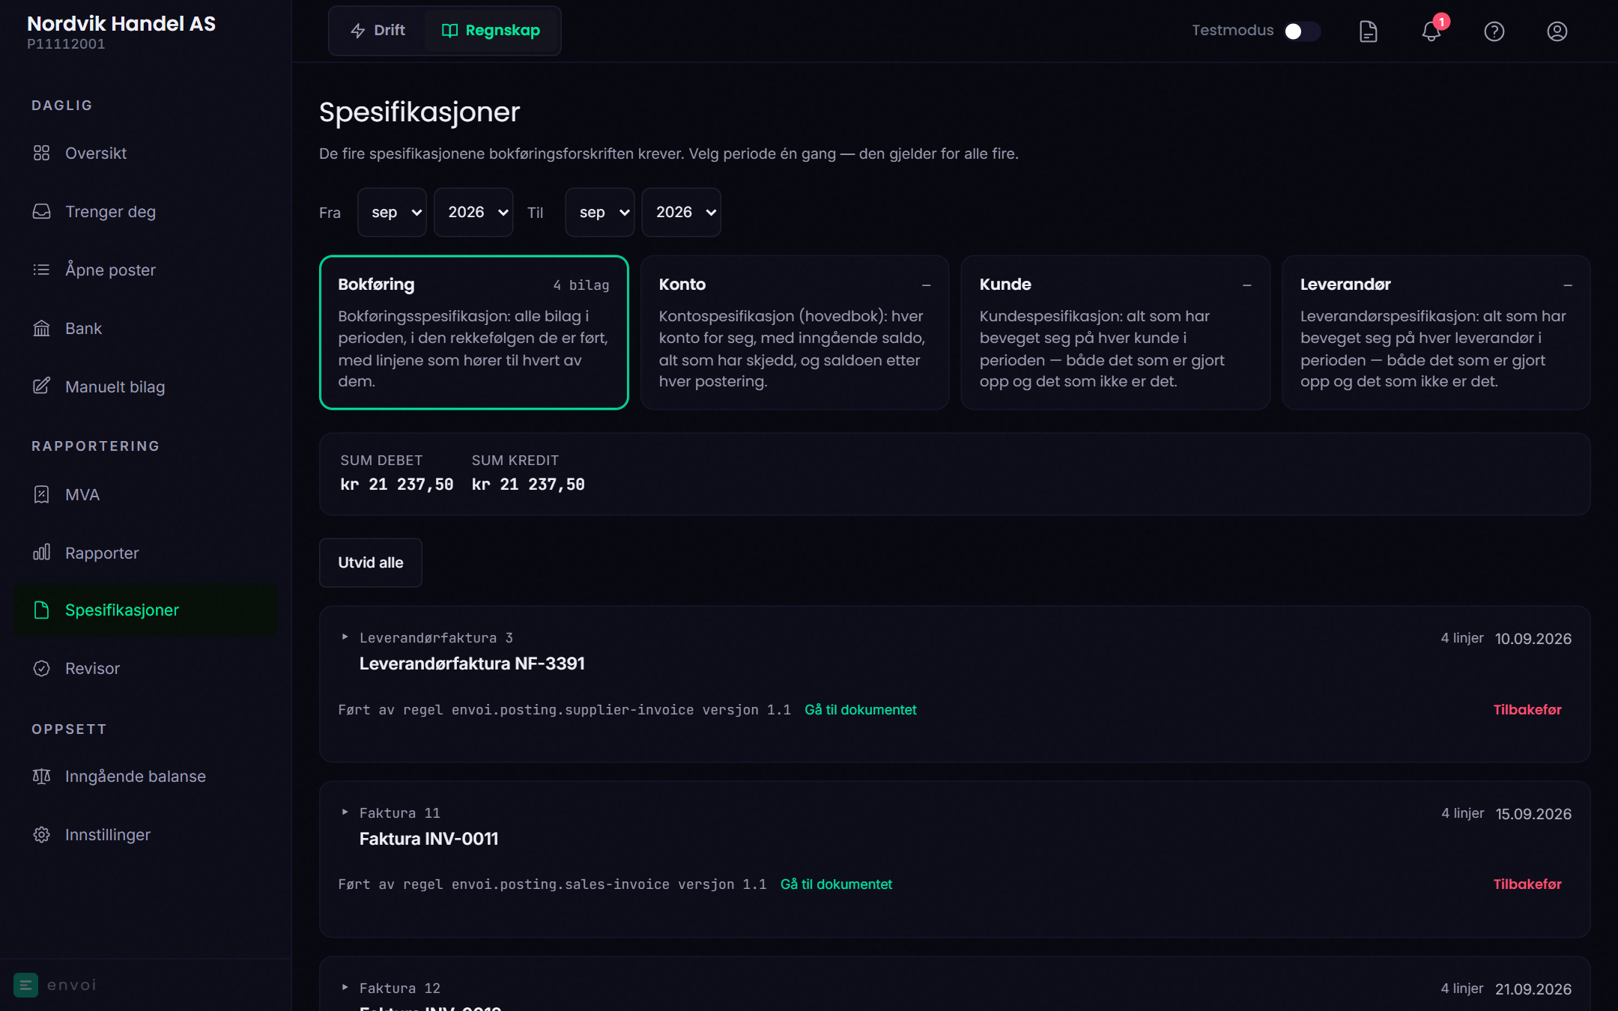Open Revisor in the sidebar
This screenshot has height=1011, width=1618.
coord(145,668)
